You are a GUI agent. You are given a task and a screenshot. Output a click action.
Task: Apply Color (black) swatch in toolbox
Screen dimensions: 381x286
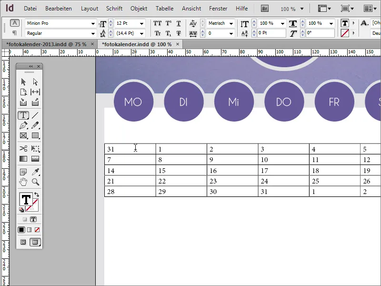tap(21, 230)
